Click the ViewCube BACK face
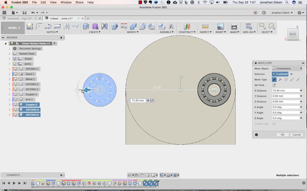This screenshot has height=191, width=307. [293, 34]
